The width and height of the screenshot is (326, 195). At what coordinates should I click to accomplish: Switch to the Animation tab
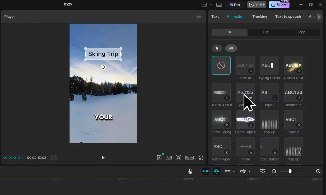pos(236,17)
